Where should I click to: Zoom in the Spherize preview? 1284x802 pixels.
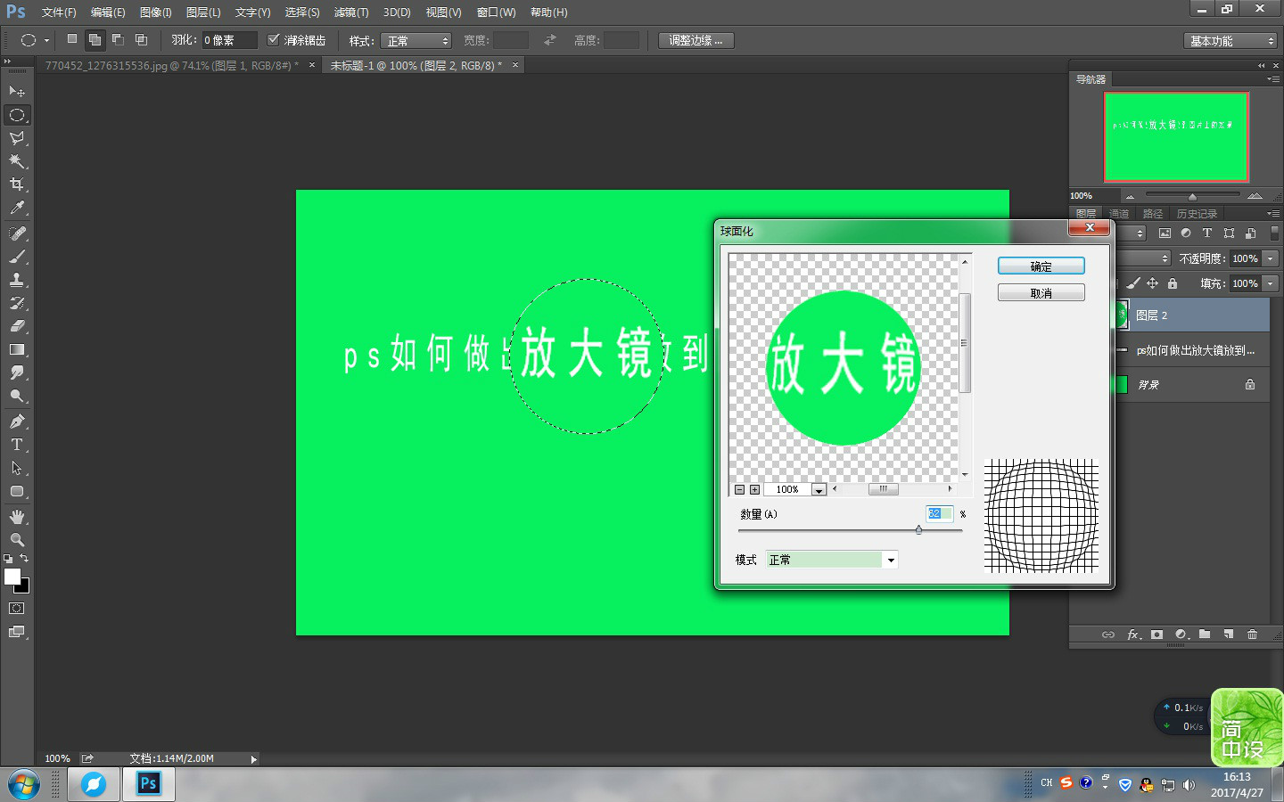pyautogui.click(x=755, y=490)
